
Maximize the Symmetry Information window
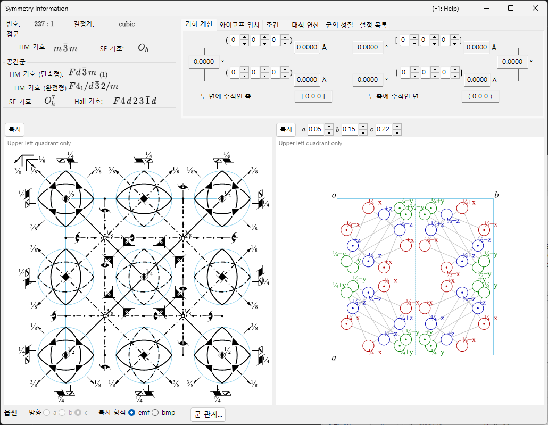[x=511, y=8]
